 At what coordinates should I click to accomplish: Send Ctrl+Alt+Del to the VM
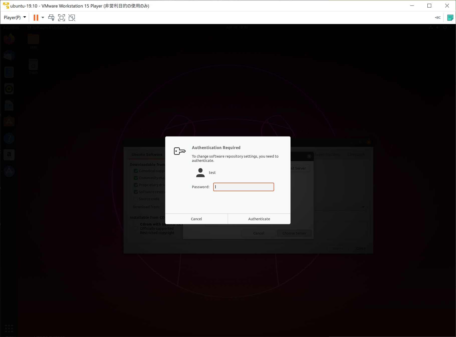(x=51, y=18)
